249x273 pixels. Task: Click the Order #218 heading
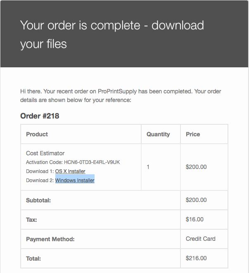click(40, 116)
